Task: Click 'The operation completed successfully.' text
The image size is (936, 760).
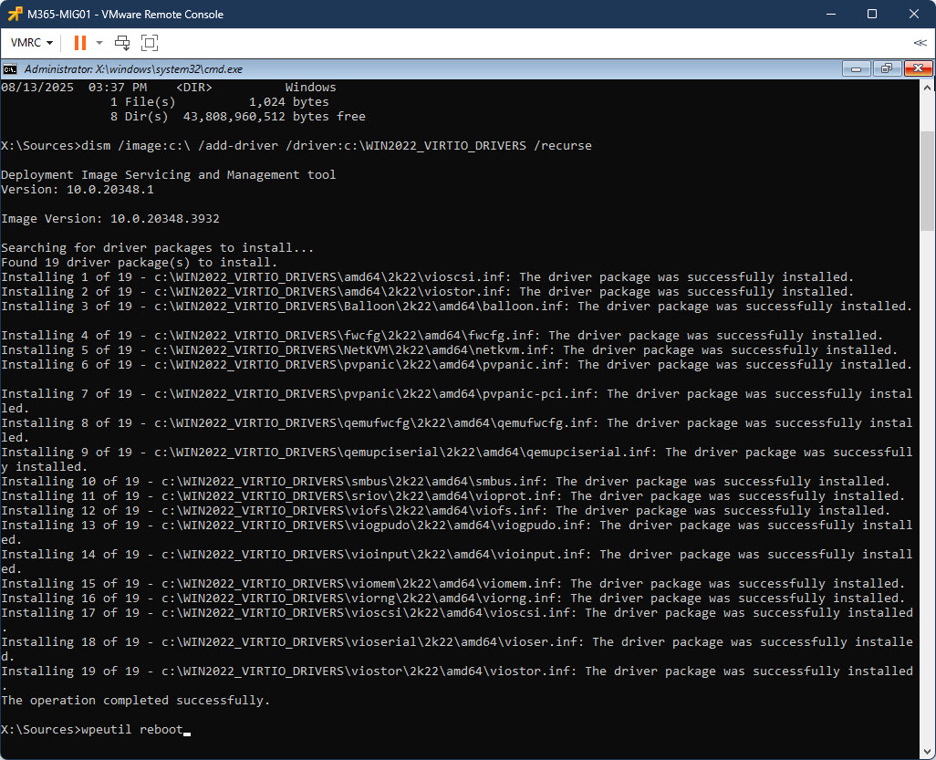Action: point(136,701)
